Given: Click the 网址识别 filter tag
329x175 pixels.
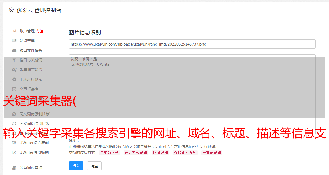Looking at the screenshot, I should coord(160,152).
